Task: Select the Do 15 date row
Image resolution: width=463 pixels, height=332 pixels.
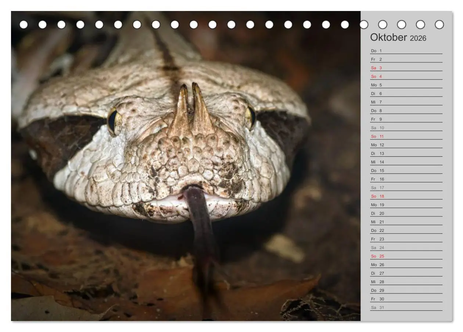Action: pyautogui.click(x=406, y=171)
